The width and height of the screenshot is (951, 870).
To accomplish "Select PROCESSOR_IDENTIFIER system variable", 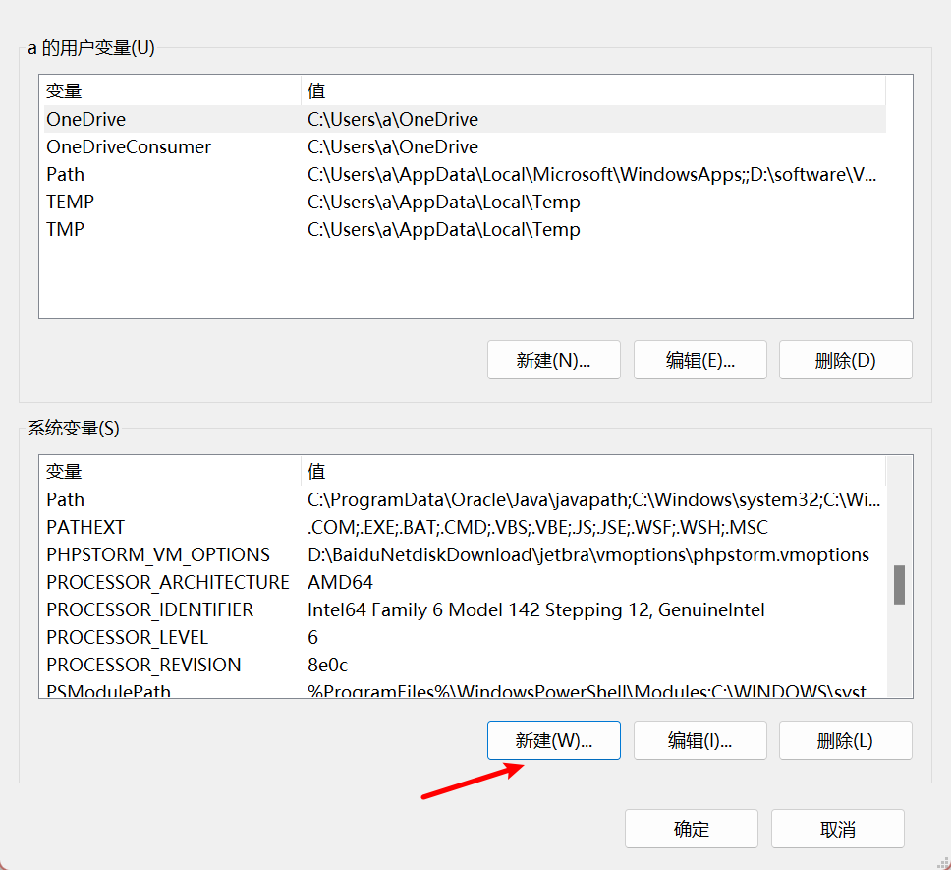I will [466, 609].
